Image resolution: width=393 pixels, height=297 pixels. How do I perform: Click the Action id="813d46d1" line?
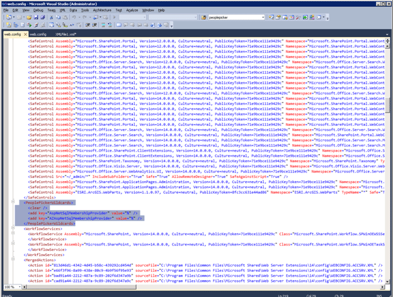(205, 265)
